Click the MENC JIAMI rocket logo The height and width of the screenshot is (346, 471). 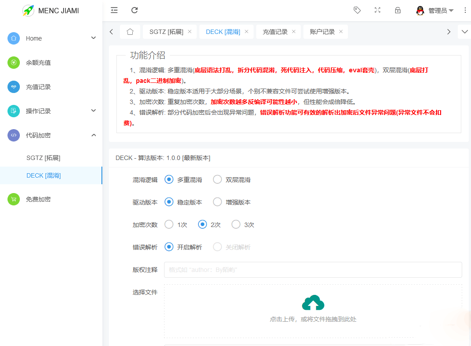28,11
